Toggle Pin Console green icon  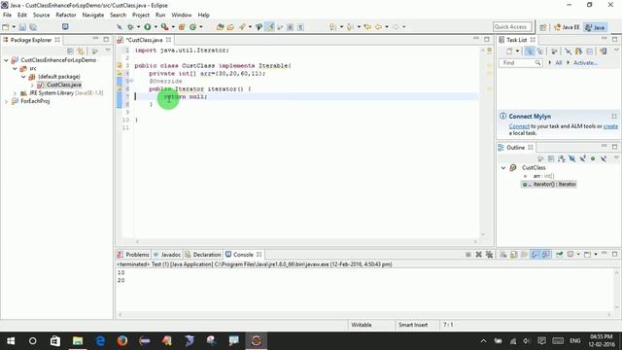(x=560, y=255)
